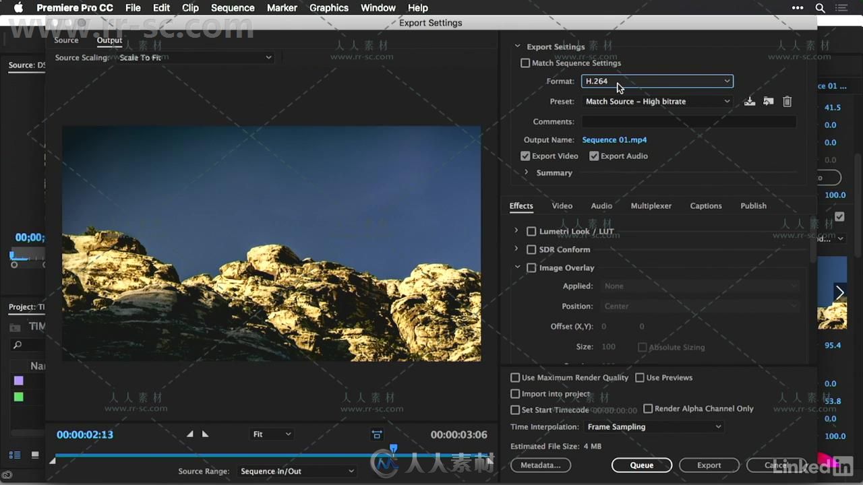Click the in-point marker at timeline start
863x485 pixels.
tap(53, 460)
